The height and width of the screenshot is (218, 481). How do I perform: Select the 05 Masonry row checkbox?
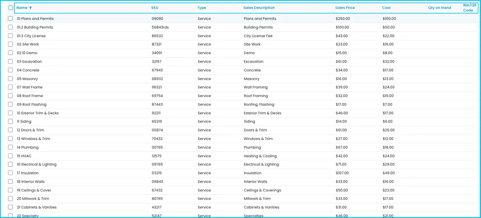pyautogui.click(x=10, y=79)
